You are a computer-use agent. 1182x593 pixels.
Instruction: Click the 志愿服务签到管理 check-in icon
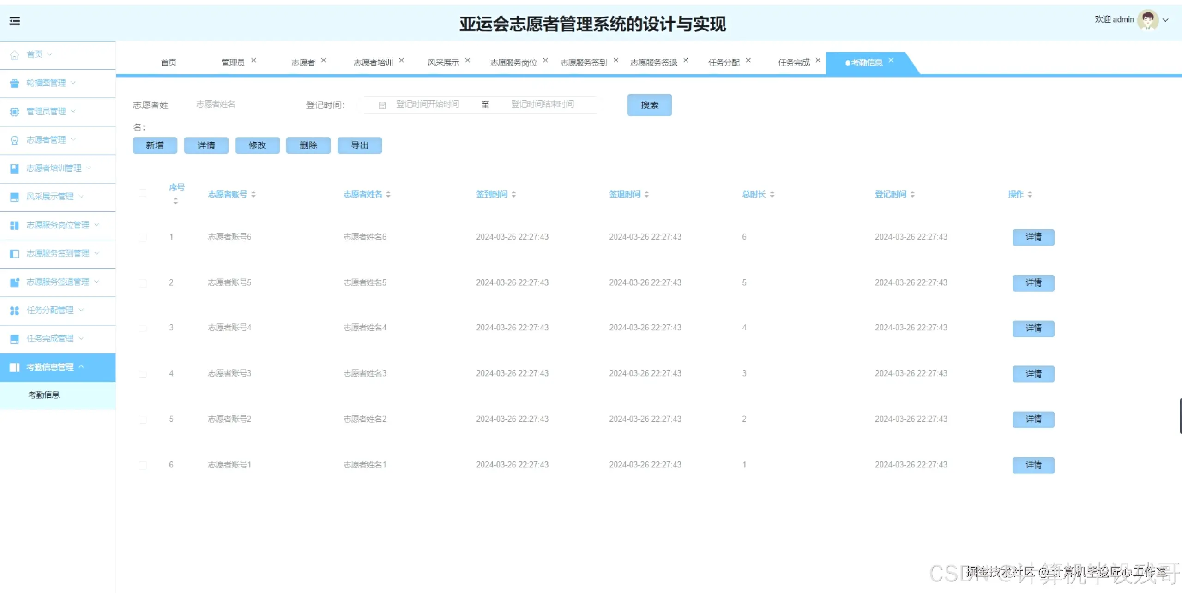pyautogui.click(x=14, y=253)
